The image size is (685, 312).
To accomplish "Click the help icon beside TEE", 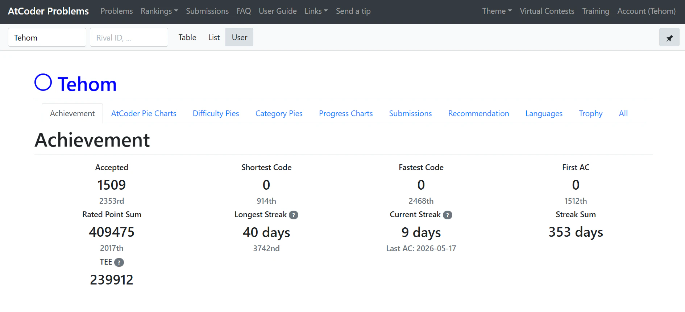I will tap(119, 262).
